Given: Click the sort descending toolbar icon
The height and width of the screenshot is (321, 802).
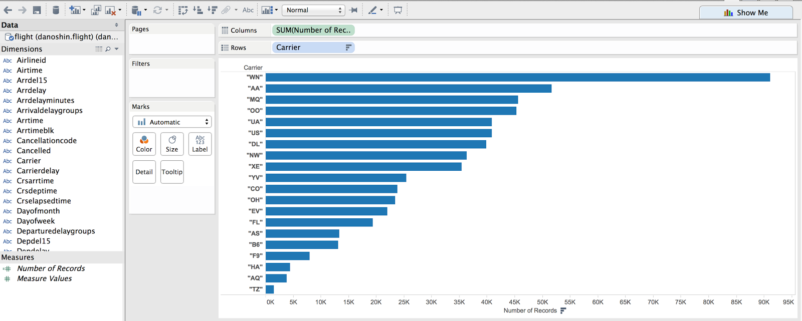Looking at the screenshot, I should (x=213, y=10).
